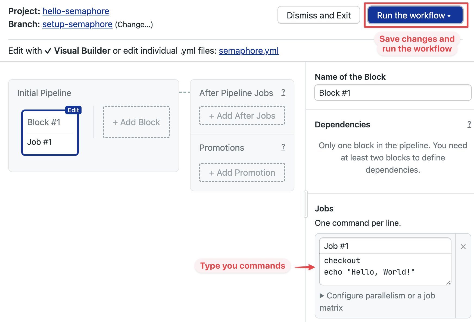474x322 pixels.
Task: Click the + Add Block placeholder
Action: (x=136, y=122)
